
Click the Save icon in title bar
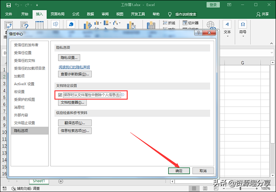coord(8,5)
